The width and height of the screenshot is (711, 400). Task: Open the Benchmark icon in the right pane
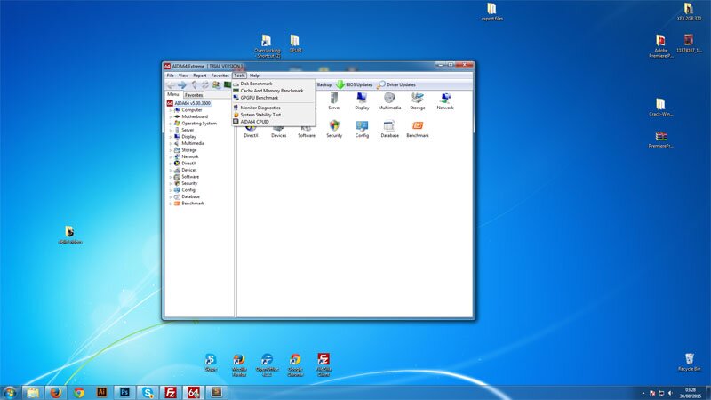coord(418,129)
